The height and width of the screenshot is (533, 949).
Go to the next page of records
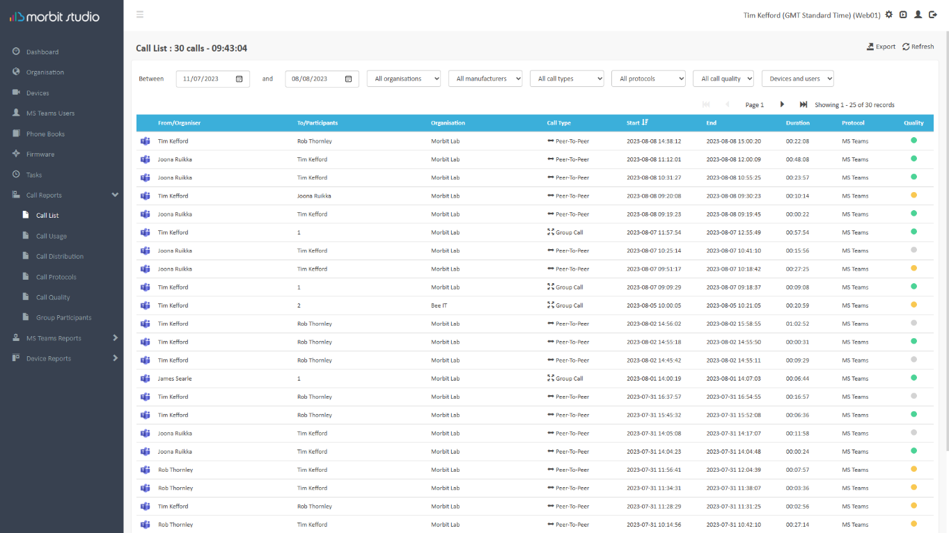coord(782,104)
